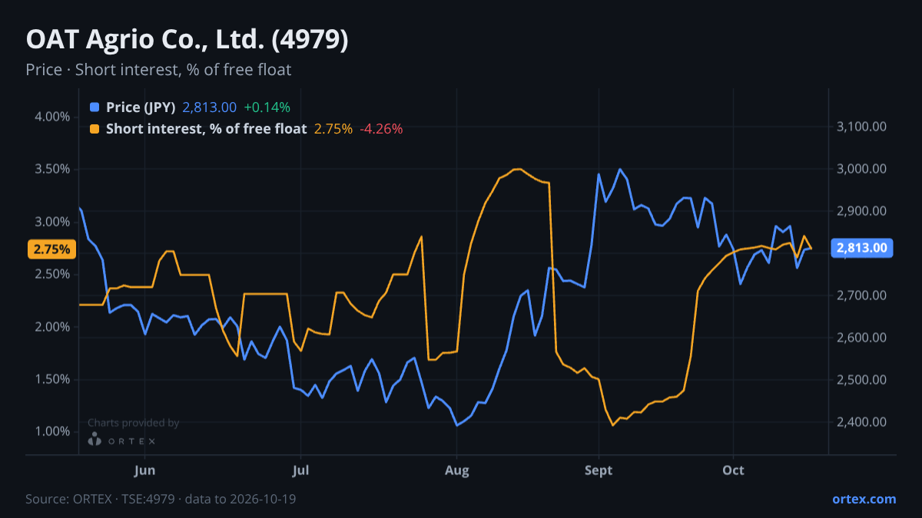Viewport: 922px width, 518px height.
Task: Click the 3,000.00 right axis label
Action: [x=861, y=169]
